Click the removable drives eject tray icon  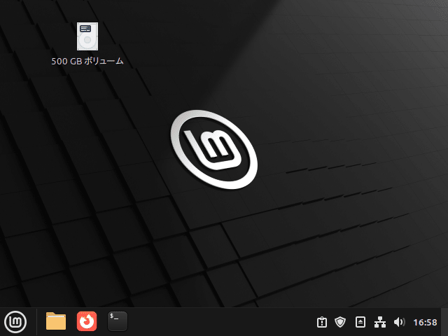(360, 322)
